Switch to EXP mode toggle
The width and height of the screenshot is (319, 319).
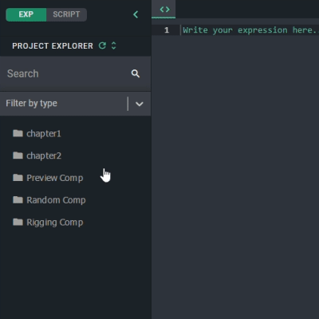pos(26,14)
